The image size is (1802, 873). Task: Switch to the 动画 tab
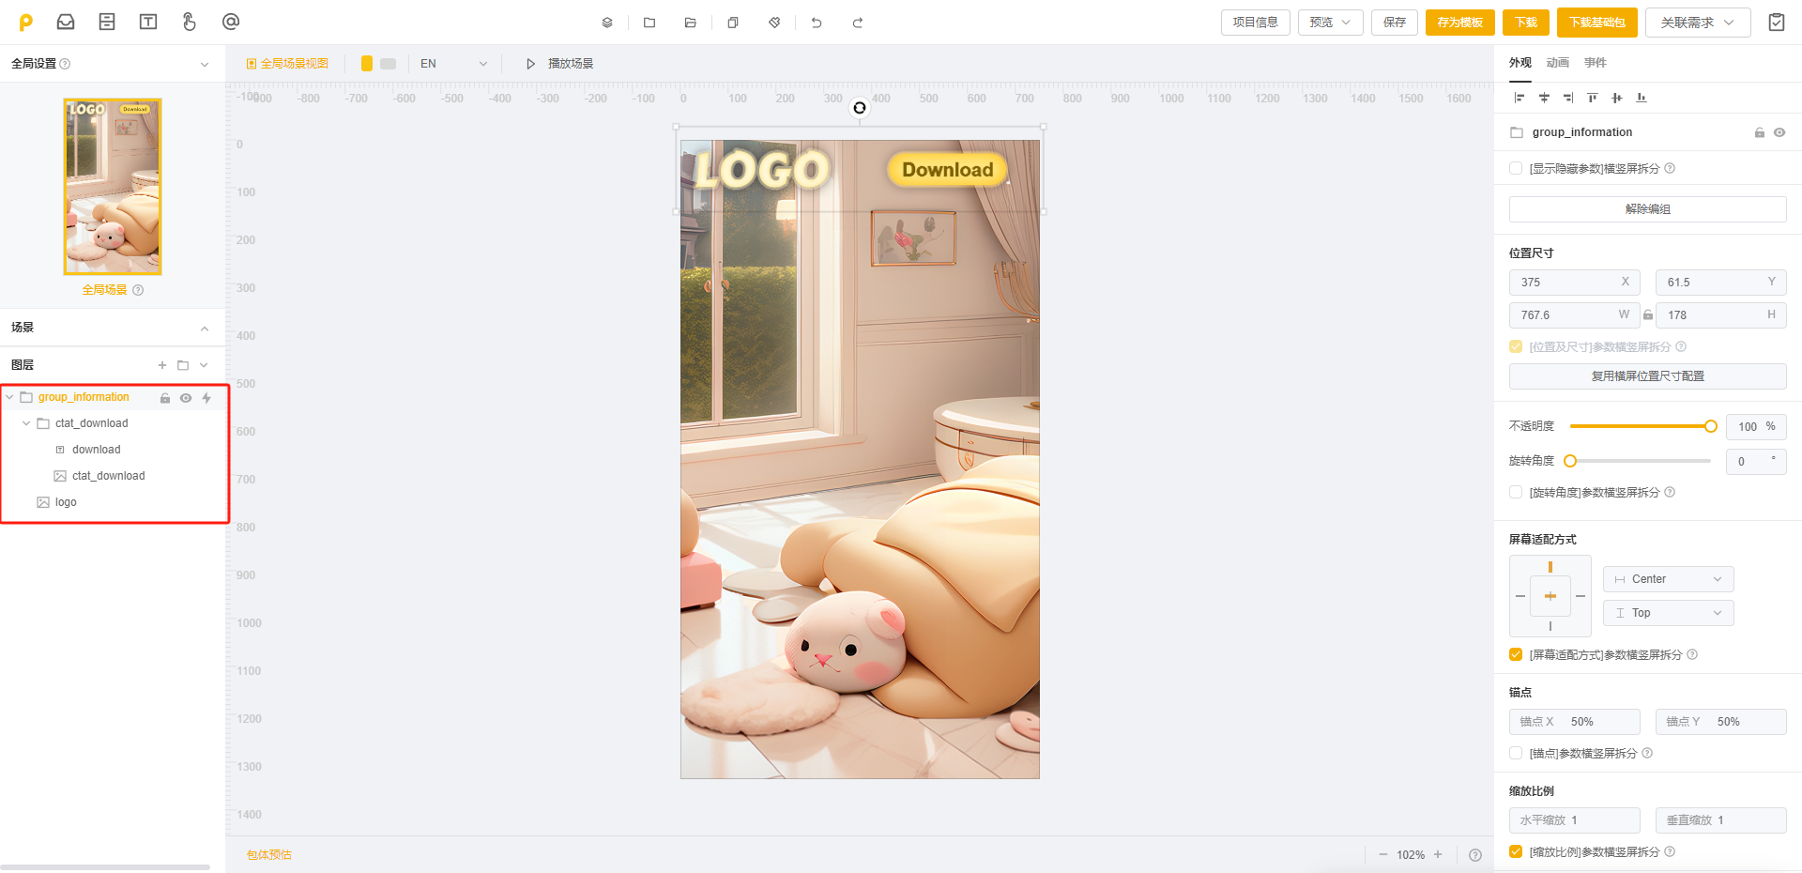pos(1558,63)
